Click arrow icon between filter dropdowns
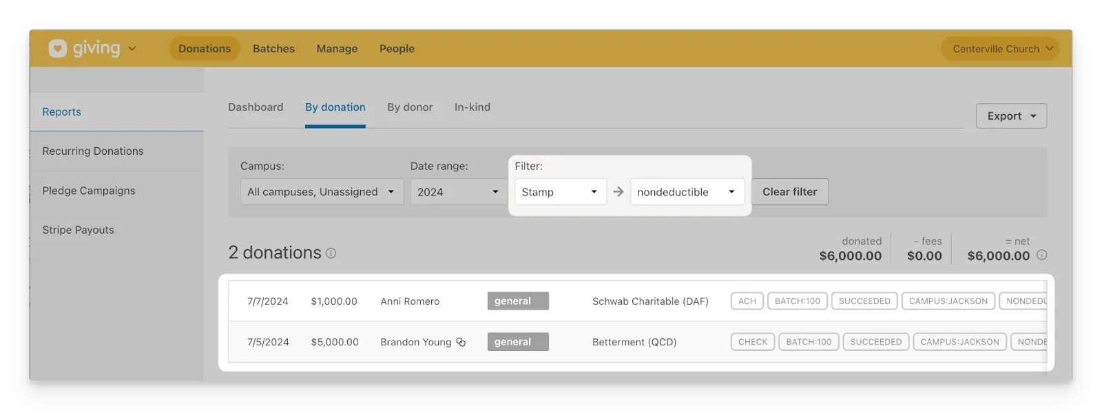Screen dimensions: 1102x410 point(618,192)
